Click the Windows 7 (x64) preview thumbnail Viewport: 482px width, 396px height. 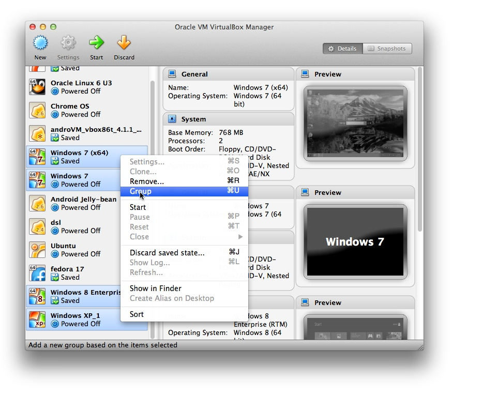pos(355,123)
